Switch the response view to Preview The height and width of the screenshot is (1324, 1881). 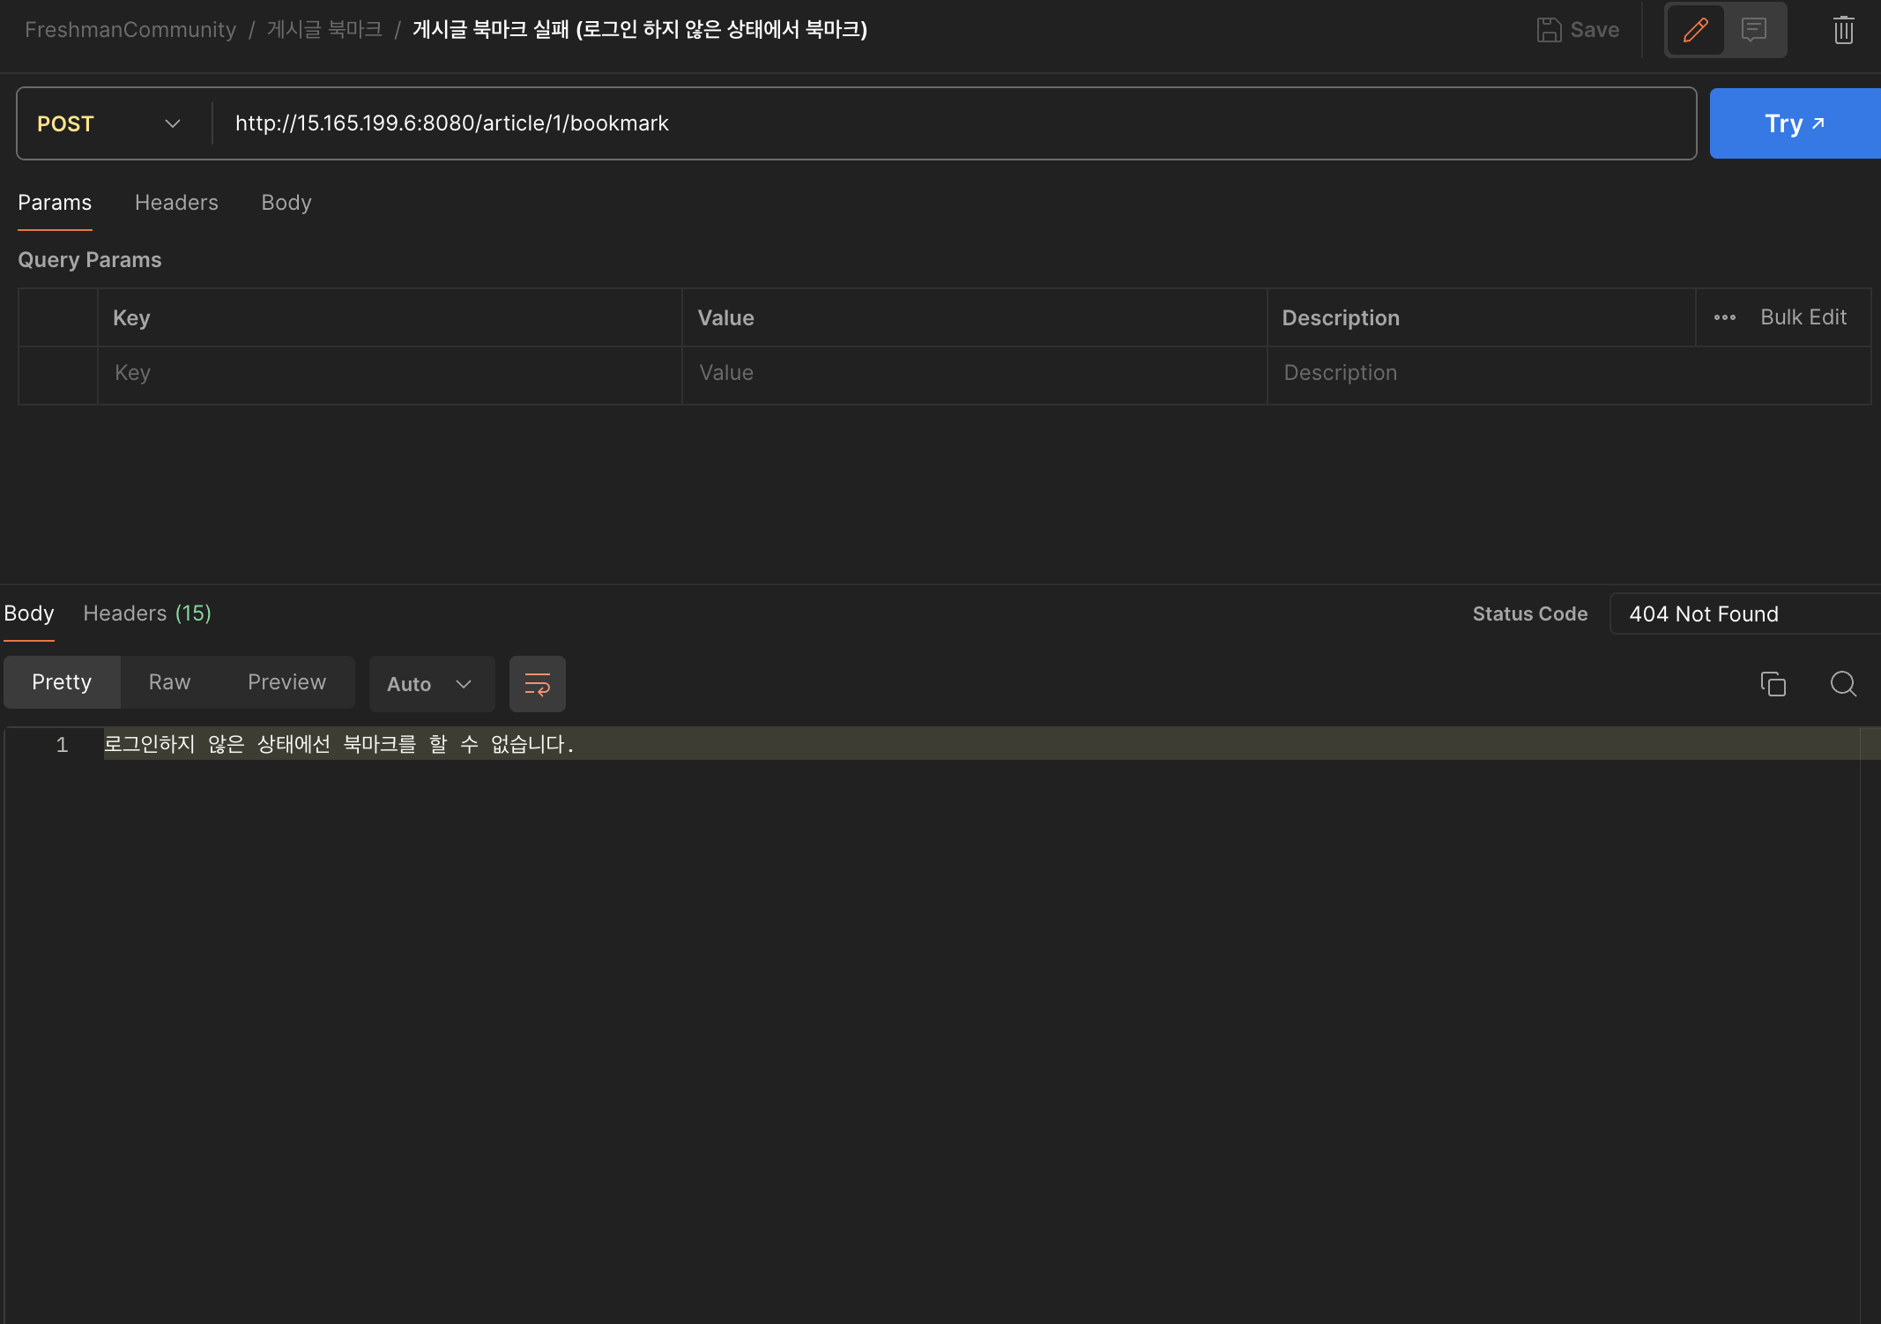(x=286, y=682)
